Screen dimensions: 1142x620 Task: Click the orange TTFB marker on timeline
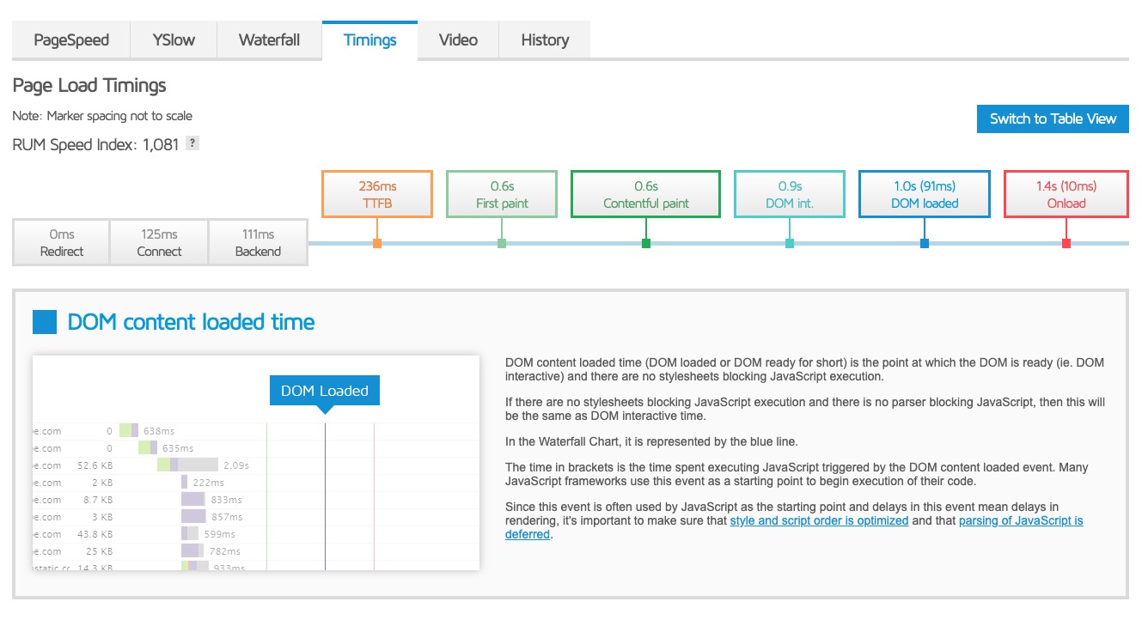point(377,244)
